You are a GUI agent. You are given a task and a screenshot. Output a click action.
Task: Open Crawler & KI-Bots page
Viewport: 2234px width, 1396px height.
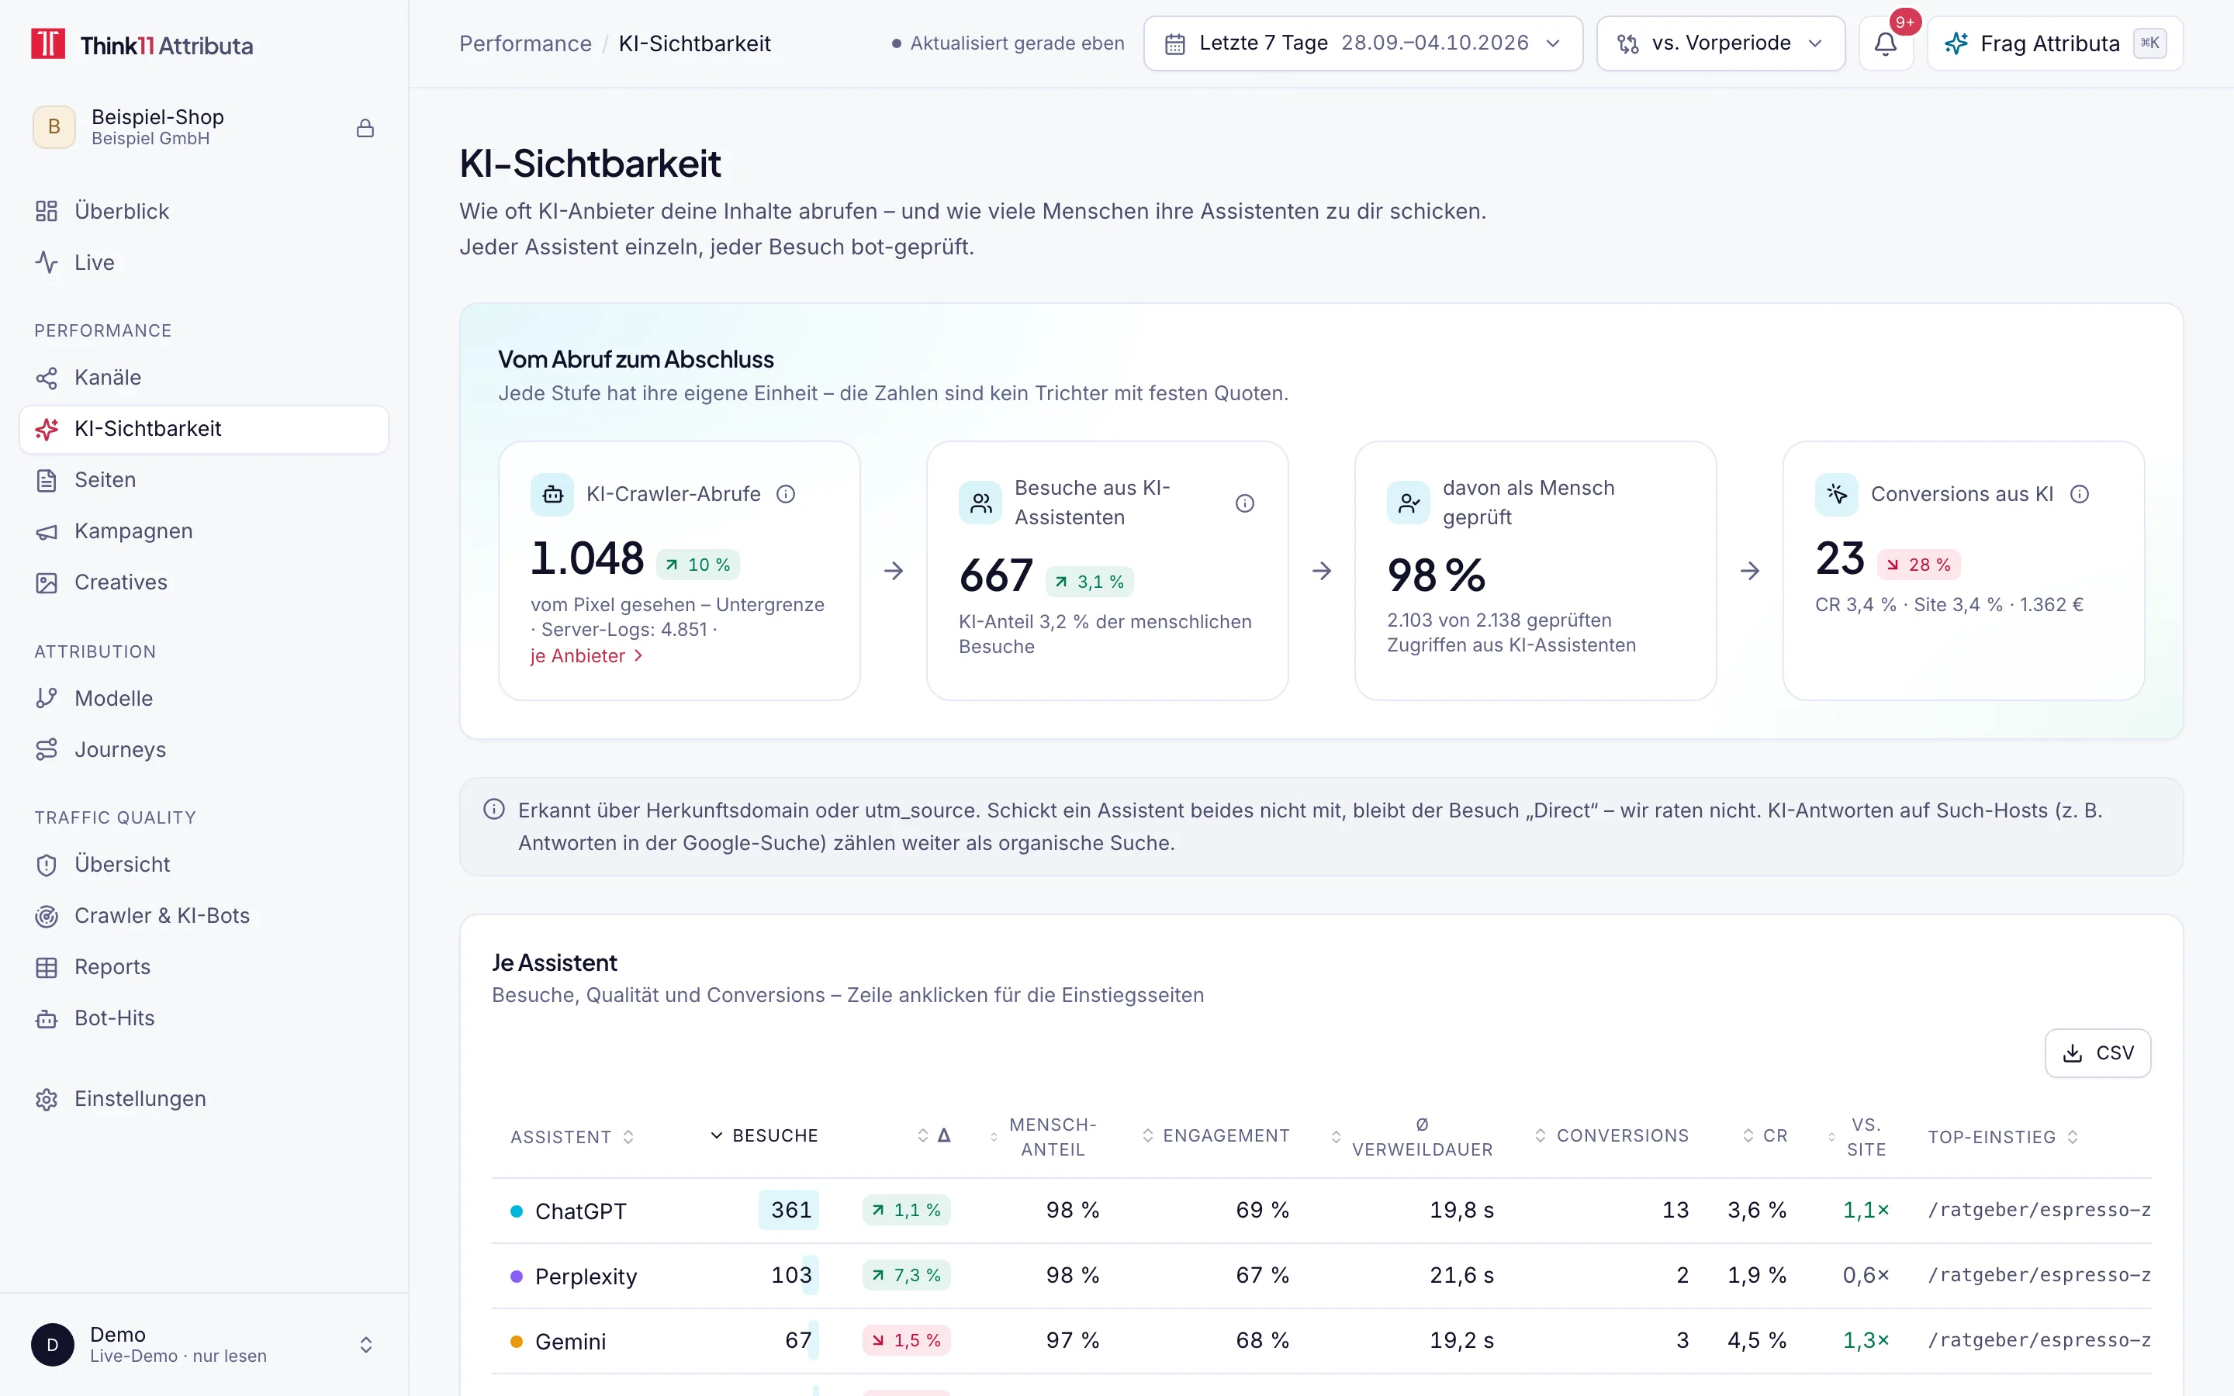(x=204, y=916)
